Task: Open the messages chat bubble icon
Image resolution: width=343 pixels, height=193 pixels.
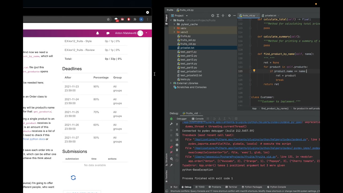Action: pyautogui.click(x=108, y=33)
